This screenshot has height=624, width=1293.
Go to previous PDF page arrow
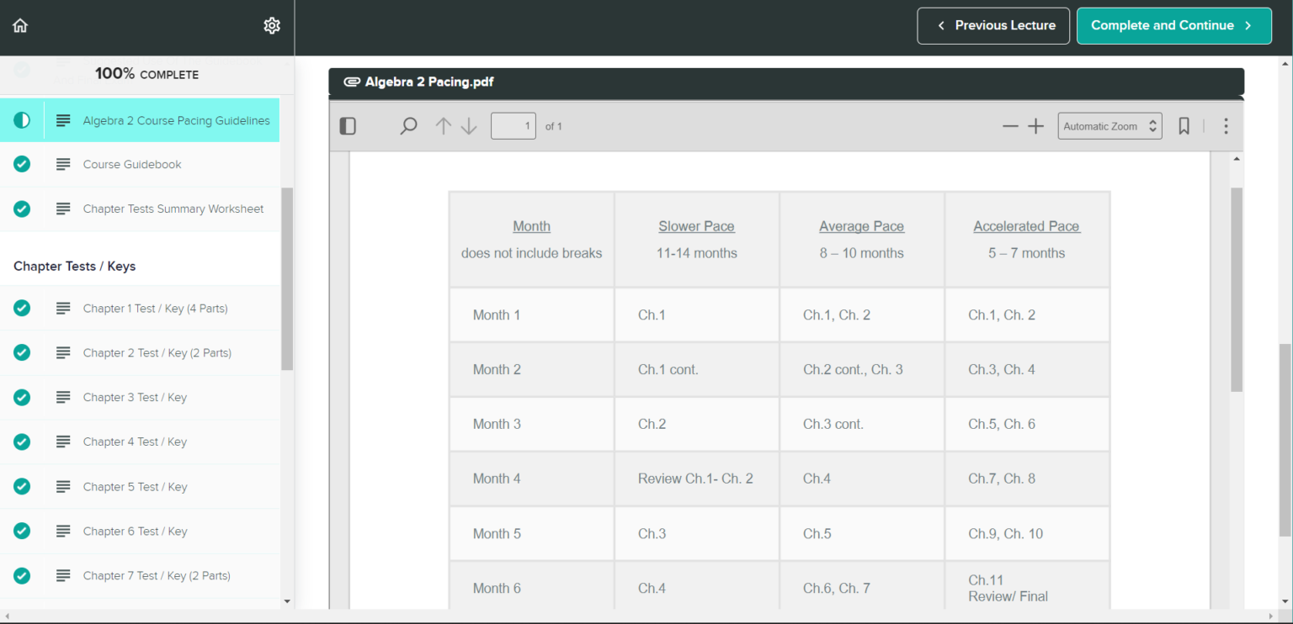(x=443, y=126)
